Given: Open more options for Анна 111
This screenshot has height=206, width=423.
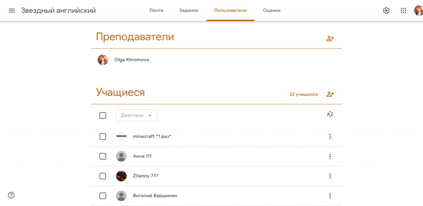Looking at the screenshot, I should tap(330, 156).
